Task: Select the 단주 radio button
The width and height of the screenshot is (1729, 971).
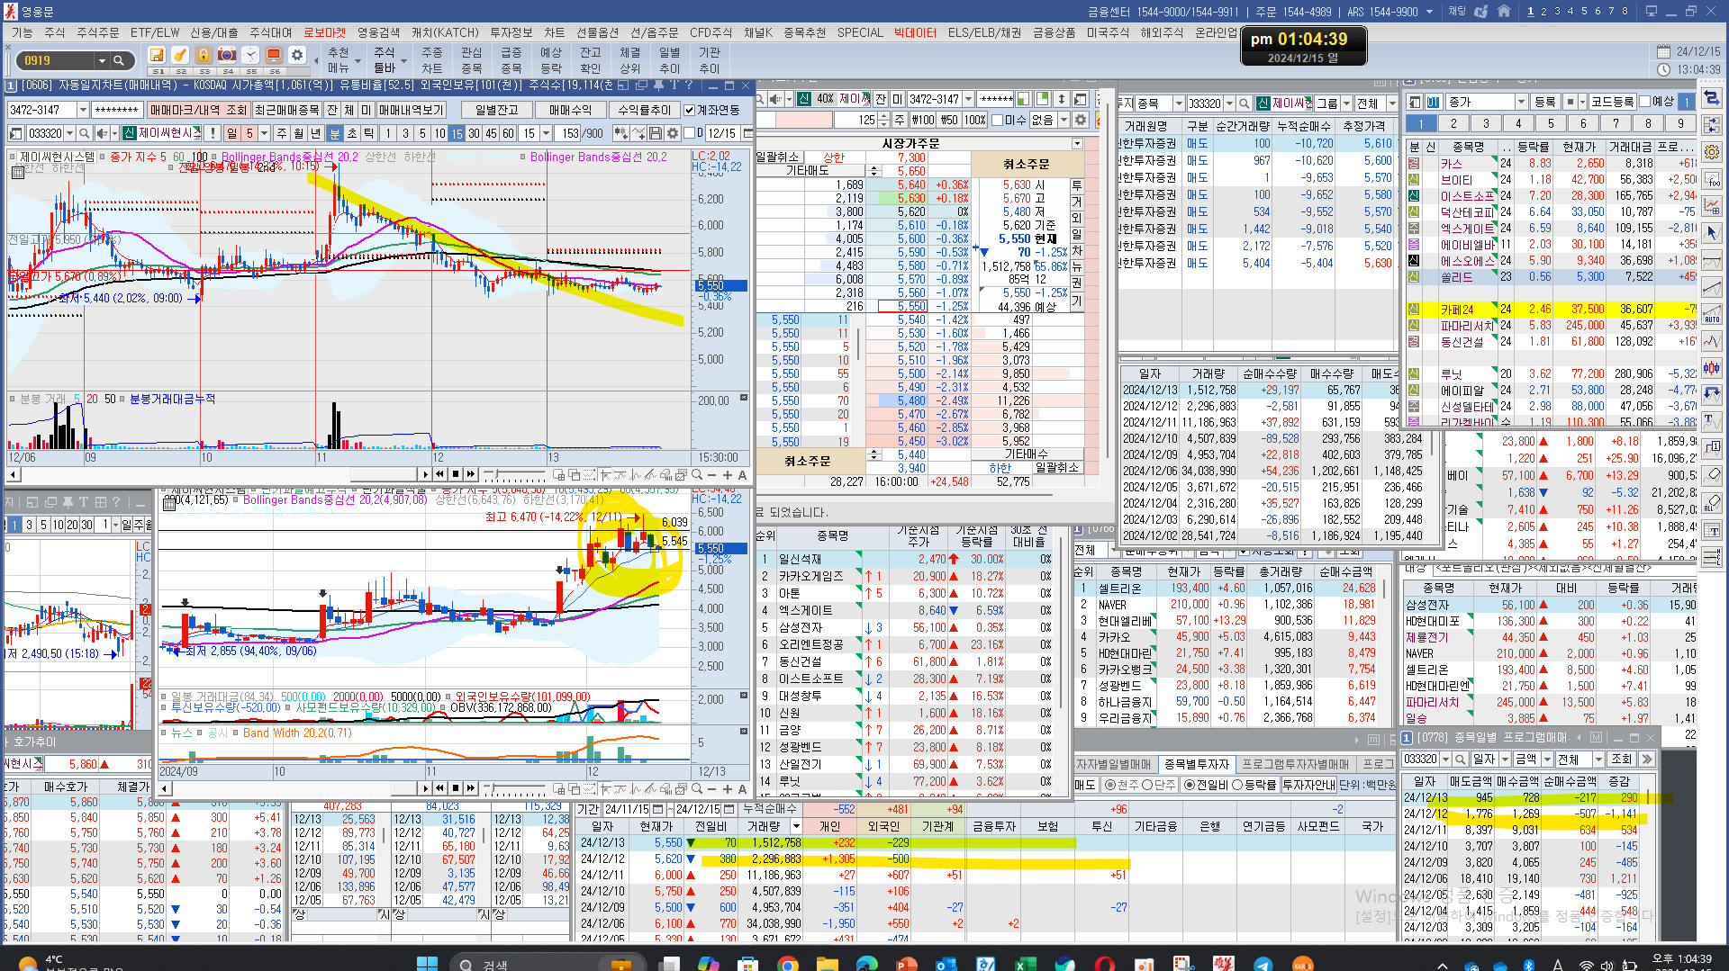Action: [1147, 785]
